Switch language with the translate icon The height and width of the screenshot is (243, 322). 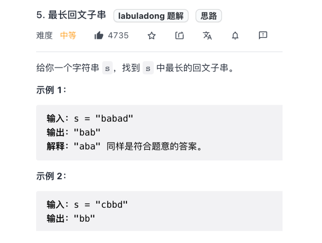207,36
